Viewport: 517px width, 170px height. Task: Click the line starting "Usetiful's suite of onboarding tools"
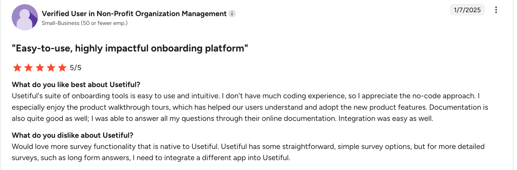(x=246, y=96)
